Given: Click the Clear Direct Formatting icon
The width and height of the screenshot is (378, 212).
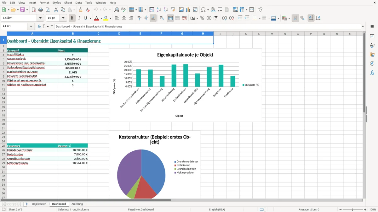Looking at the screenshot, I should click(x=88, y=10).
